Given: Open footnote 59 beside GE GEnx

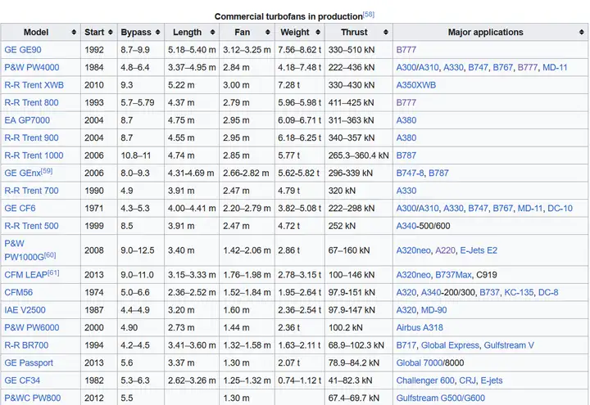Looking at the screenshot, I should coord(47,171).
